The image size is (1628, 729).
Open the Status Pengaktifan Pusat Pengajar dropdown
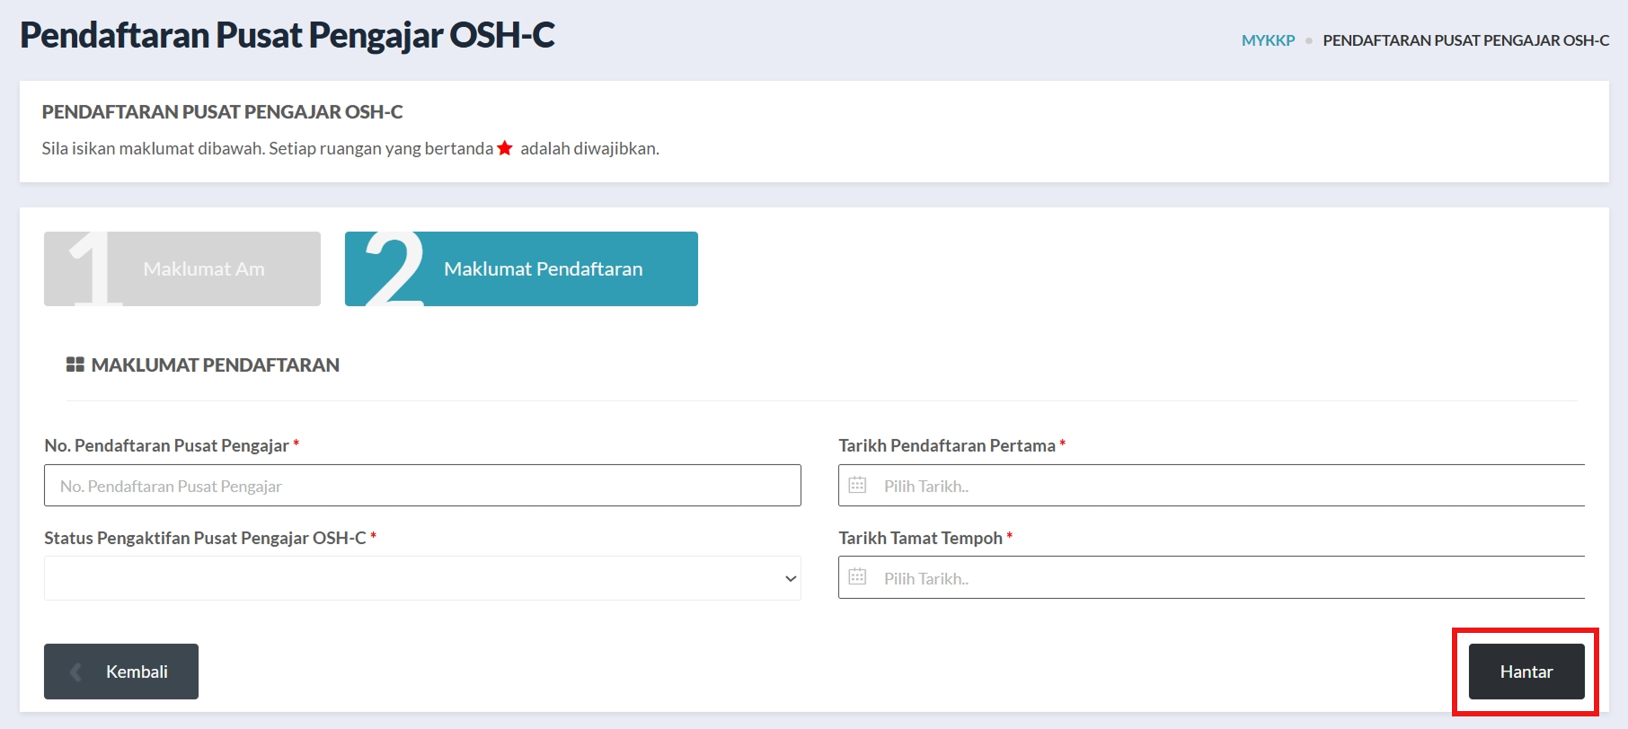(422, 578)
